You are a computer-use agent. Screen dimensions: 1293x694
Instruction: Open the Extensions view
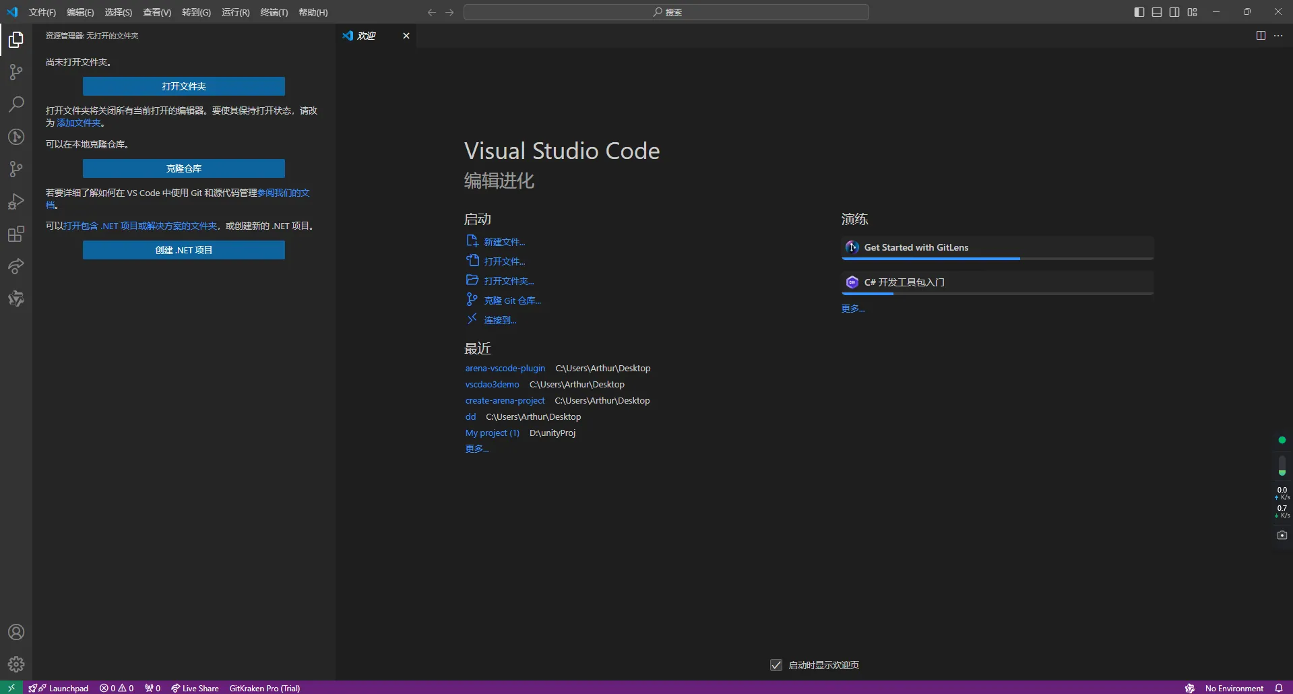16,234
